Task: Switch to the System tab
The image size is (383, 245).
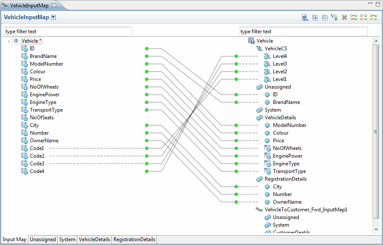Action: tap(67, 239)
